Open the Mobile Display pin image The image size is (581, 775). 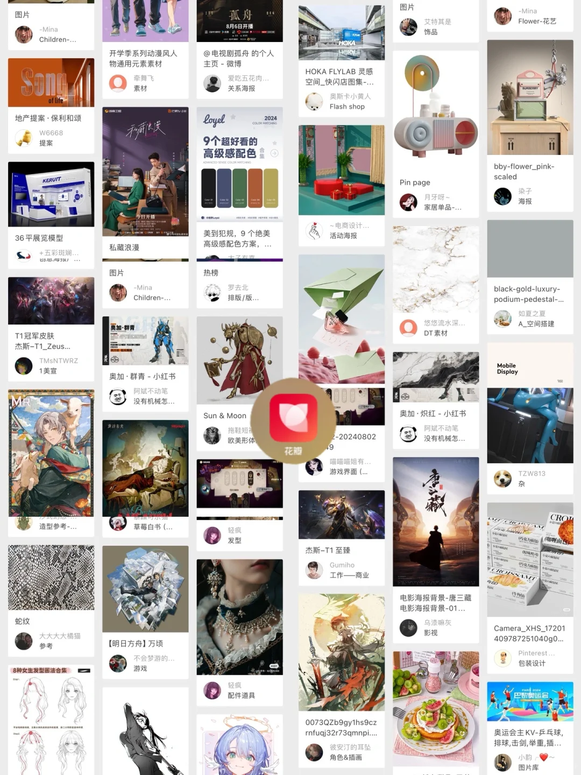tap(530, 403)
